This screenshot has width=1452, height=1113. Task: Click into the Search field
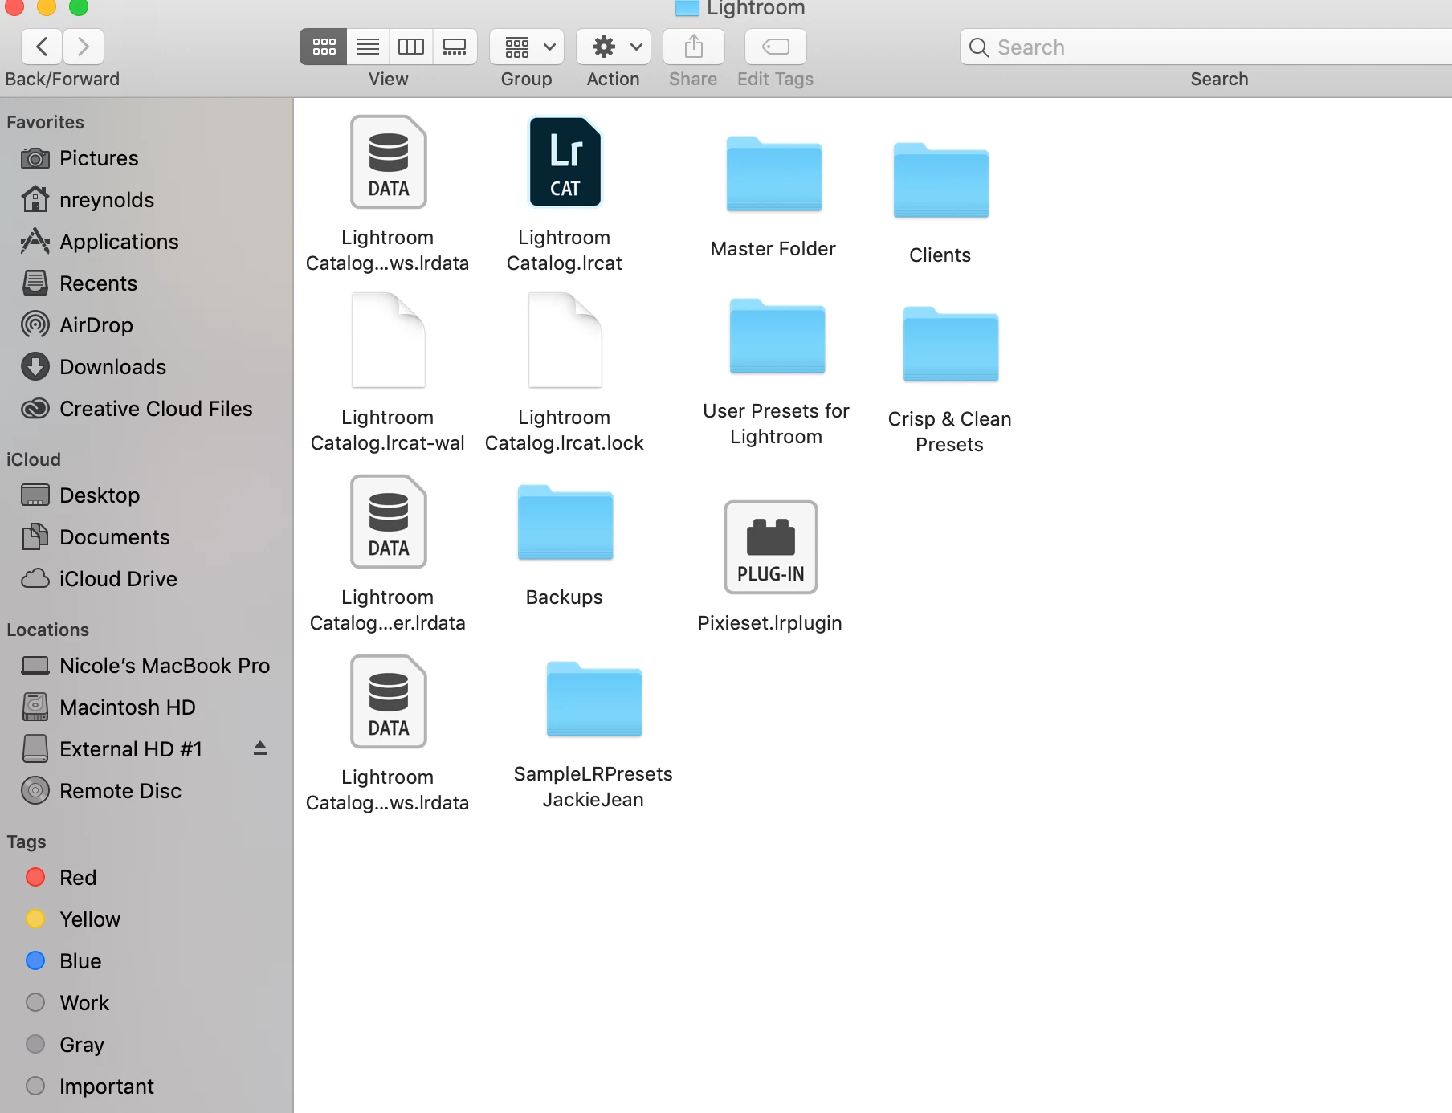tap(1206, 47)
